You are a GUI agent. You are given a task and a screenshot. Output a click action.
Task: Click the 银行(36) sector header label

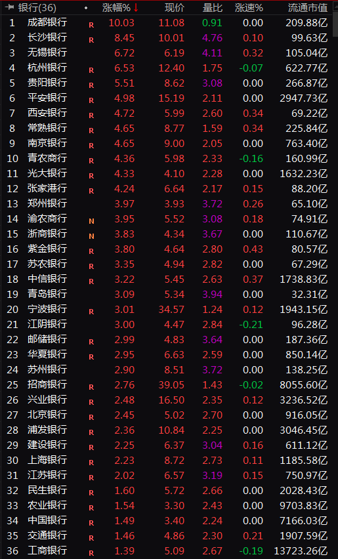click(37, 7)
